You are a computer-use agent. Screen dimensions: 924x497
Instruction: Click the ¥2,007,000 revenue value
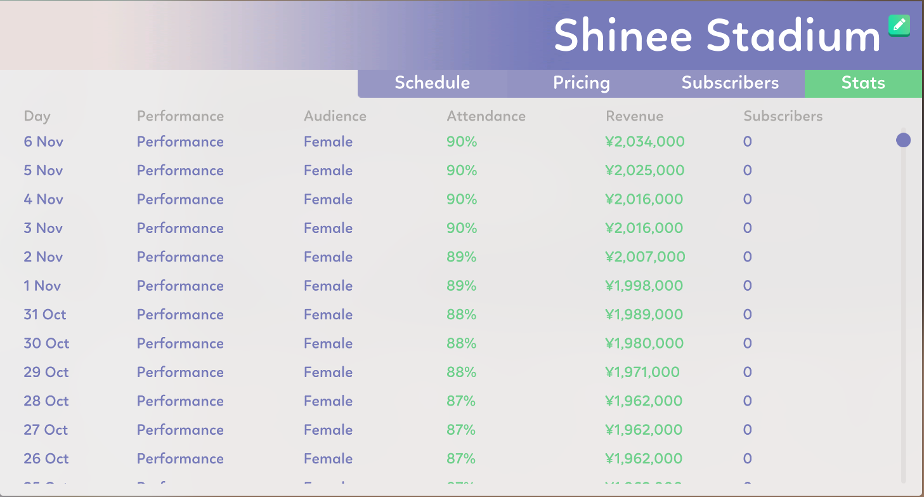point(645,257)
